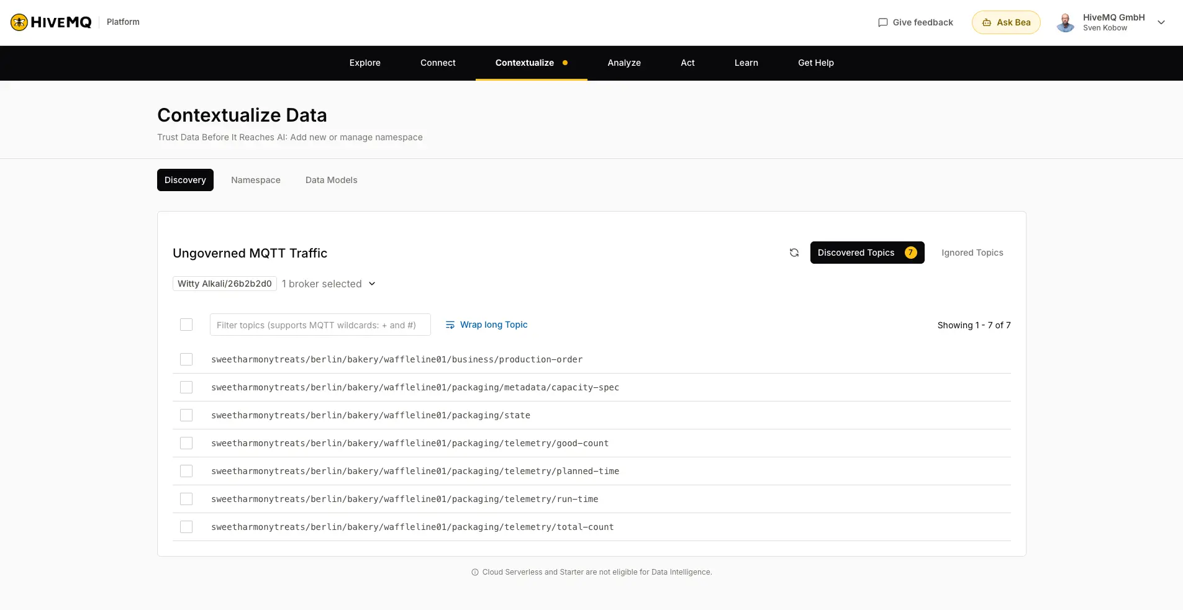Click the Showing 1 - 7 of 7 text
The image size is (1183, 610).
[974, 325]
